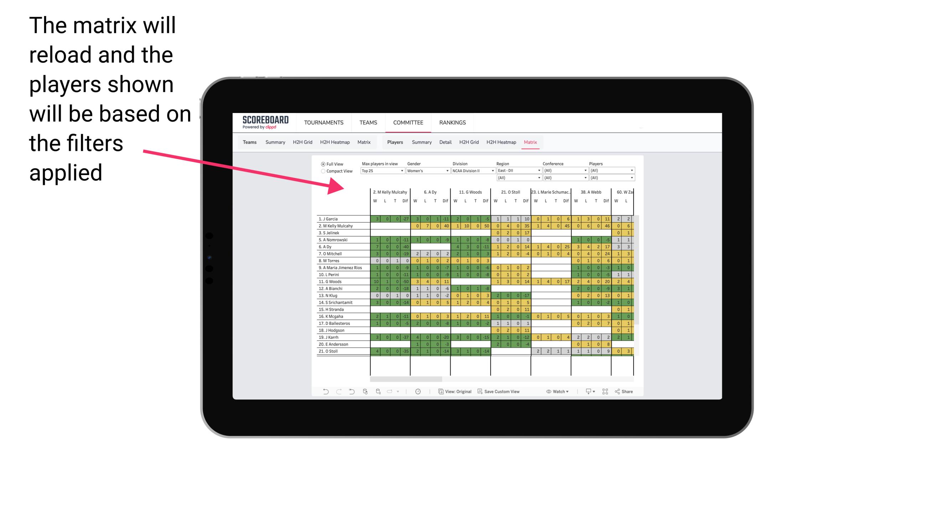The height and width of the screenshot is (512, 951).
Task: Click COMMITTEE navigation menu item
Action: coord(409,122)
